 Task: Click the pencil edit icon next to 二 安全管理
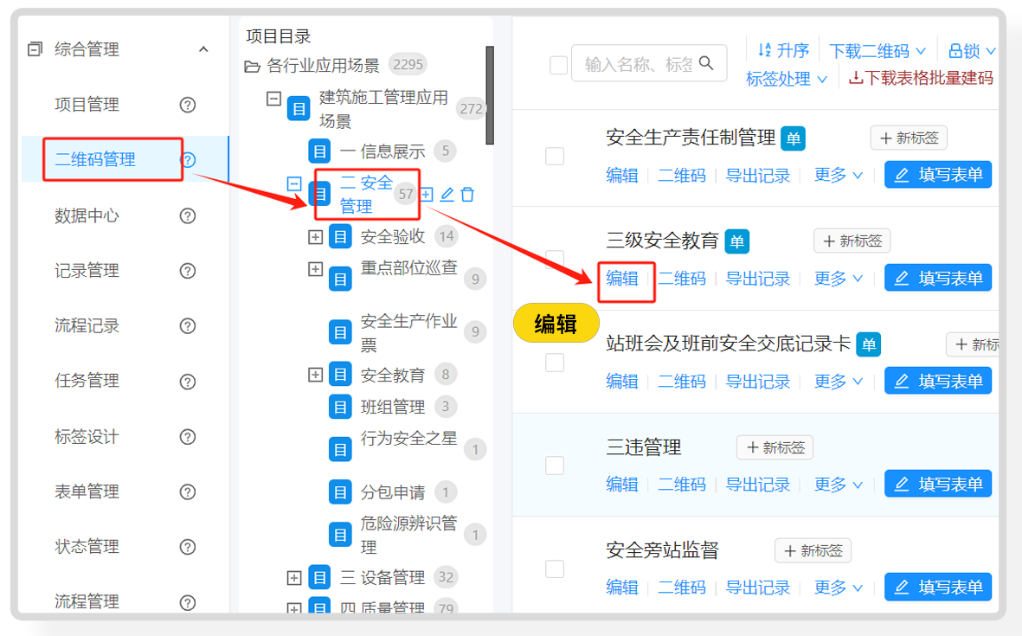click(447, 194)
